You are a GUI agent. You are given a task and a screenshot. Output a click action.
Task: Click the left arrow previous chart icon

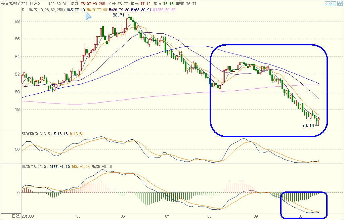pos(328,3)
